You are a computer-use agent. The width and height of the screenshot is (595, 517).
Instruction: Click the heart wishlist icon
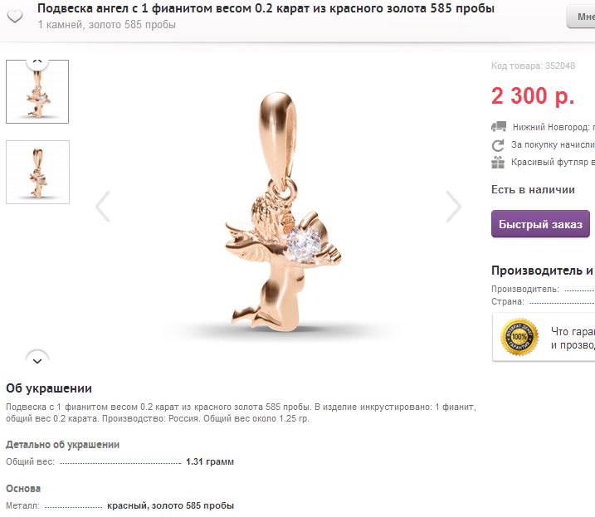point(15,17)
